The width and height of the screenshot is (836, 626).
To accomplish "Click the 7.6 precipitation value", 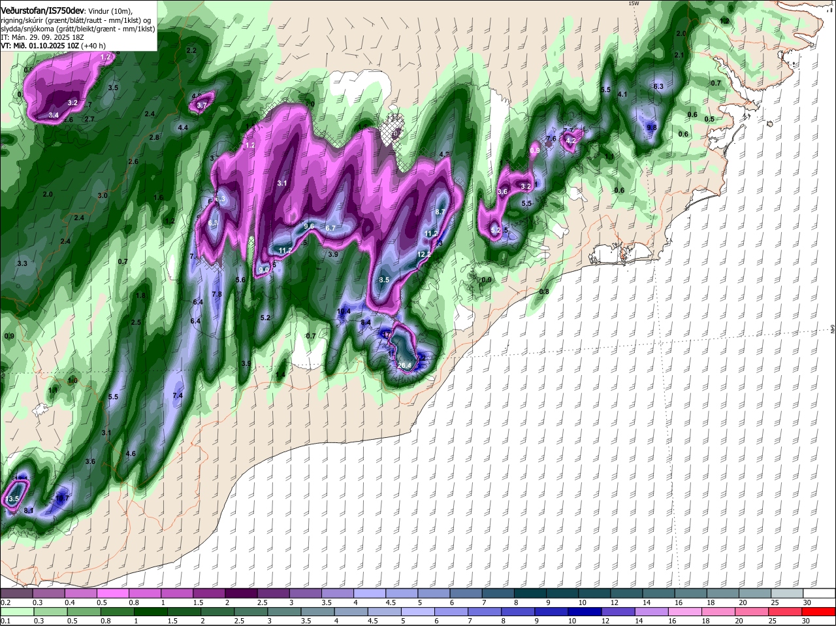I will 551,139.
